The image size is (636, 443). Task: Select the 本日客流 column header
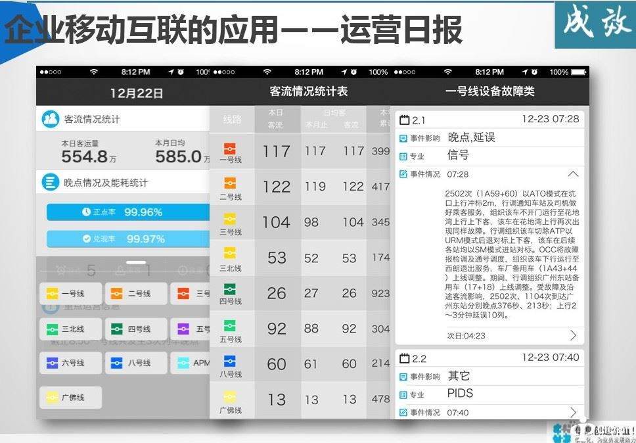[x=276, y=119]
